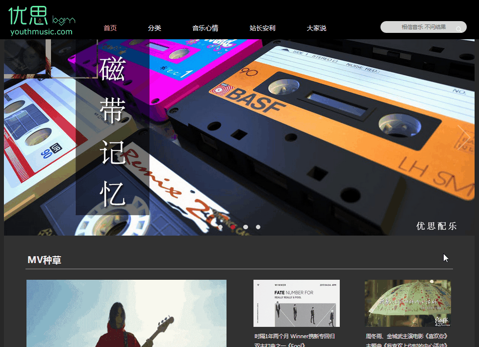Image resolution: width=479 pixels, height=347 pixels.
Task: Click the search magnifier icon
Action: click(458, 29)
